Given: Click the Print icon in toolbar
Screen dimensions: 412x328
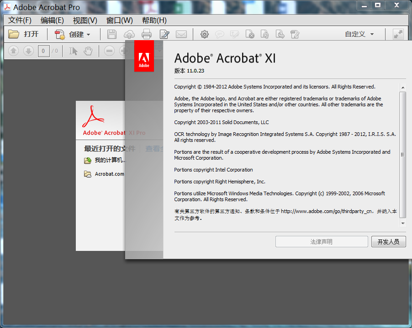Looking at the screenshot, I should click(146, 34).
